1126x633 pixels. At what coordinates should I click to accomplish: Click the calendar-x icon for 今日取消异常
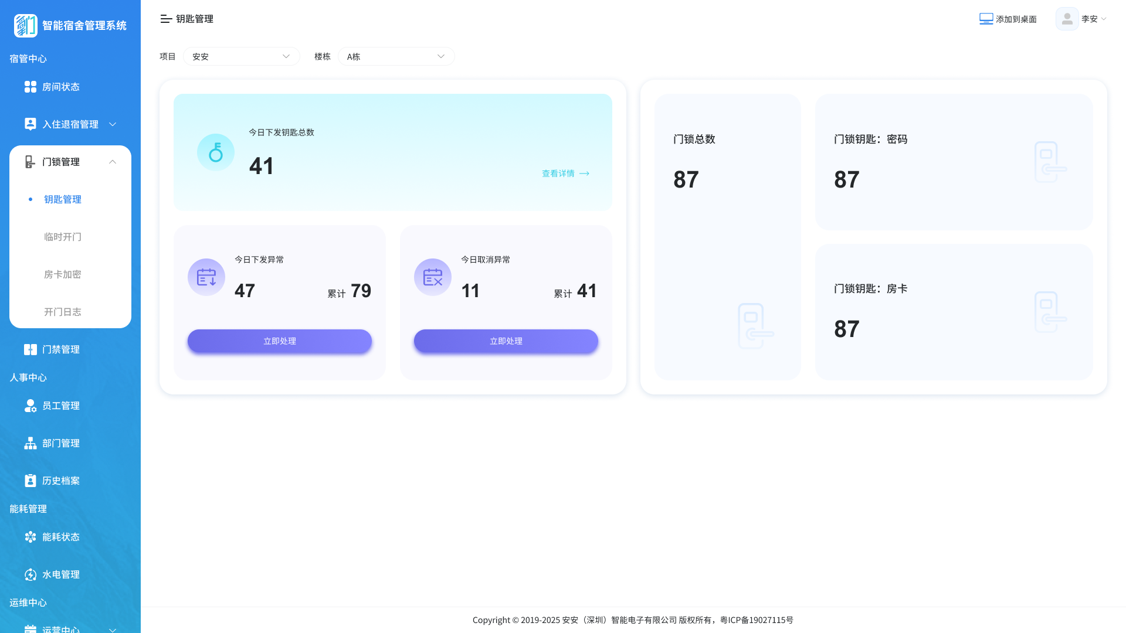pyautogui.click(x=433, y=277)
